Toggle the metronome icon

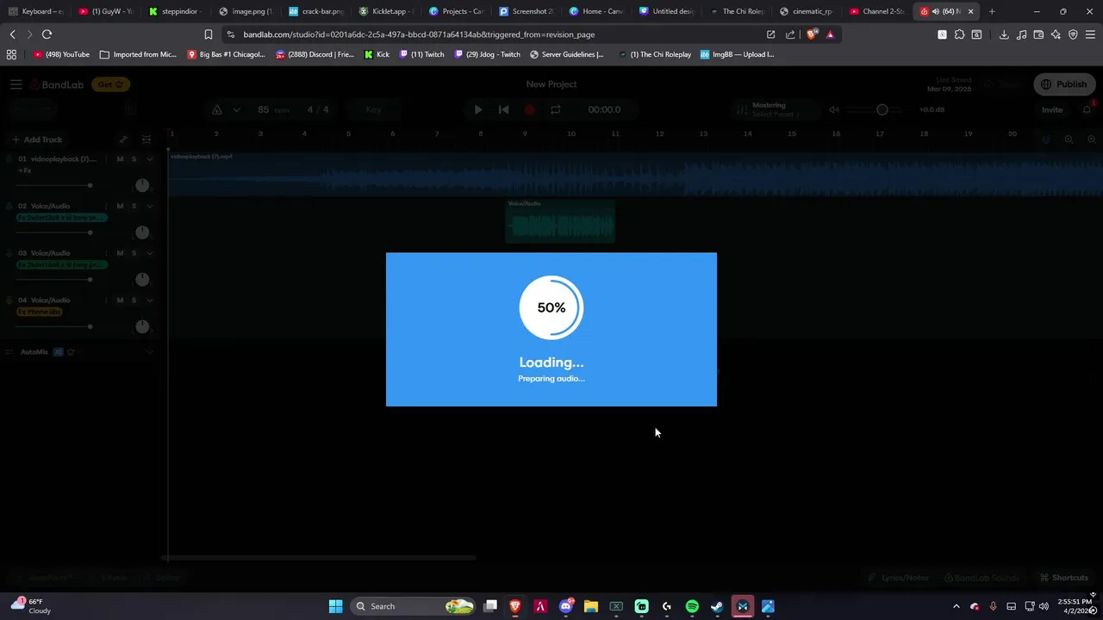(217, 109)
